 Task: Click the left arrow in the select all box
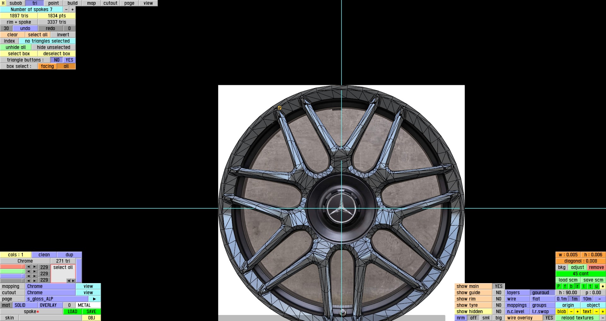[x=68, y=281]
